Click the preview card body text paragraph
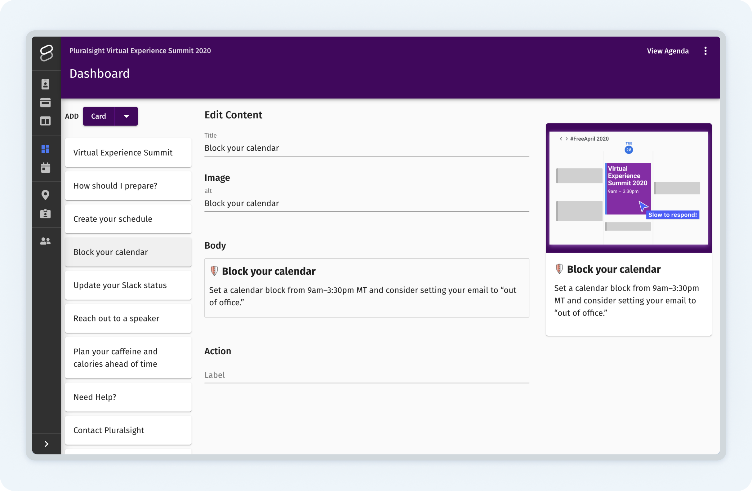 626,301
